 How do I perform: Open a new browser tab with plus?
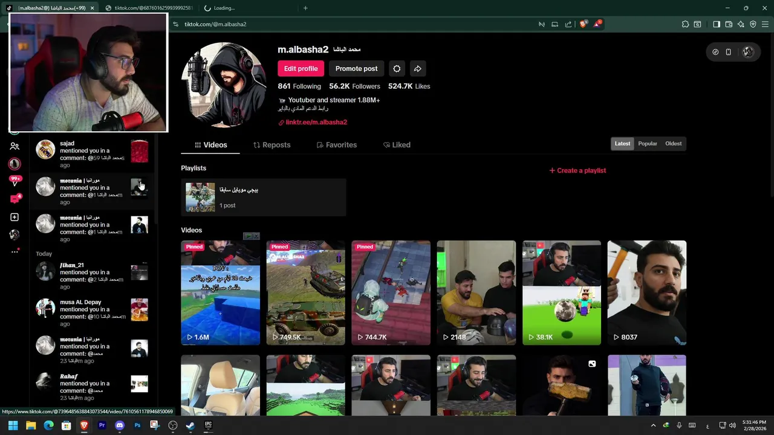tap(305, 8)
